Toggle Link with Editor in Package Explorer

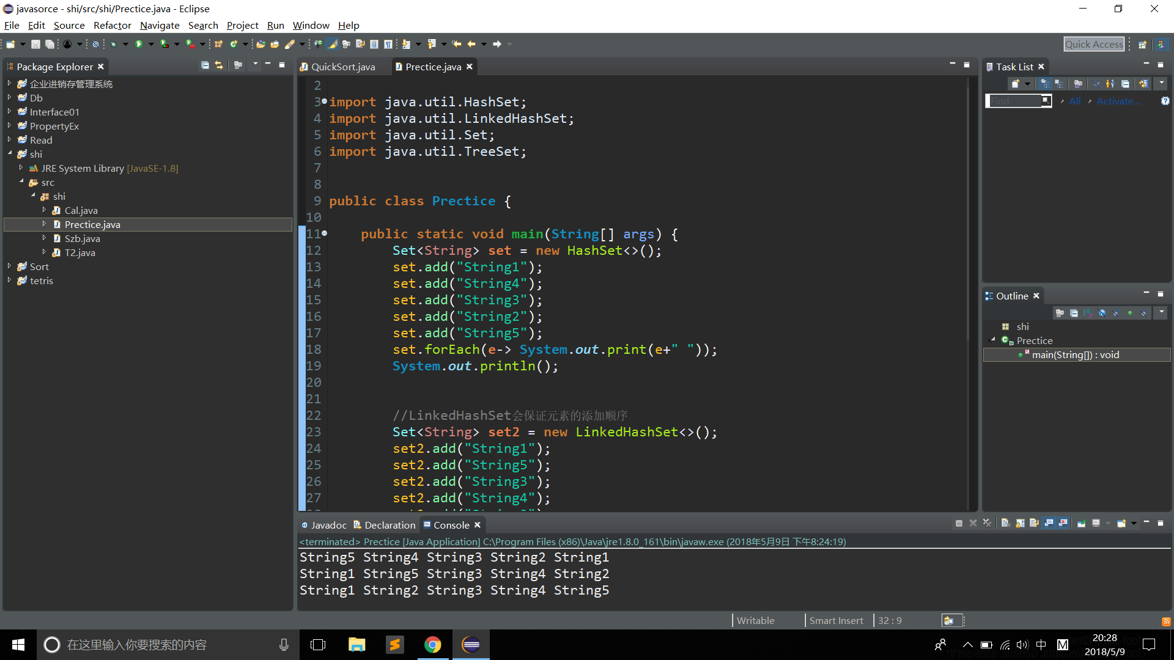219,65
